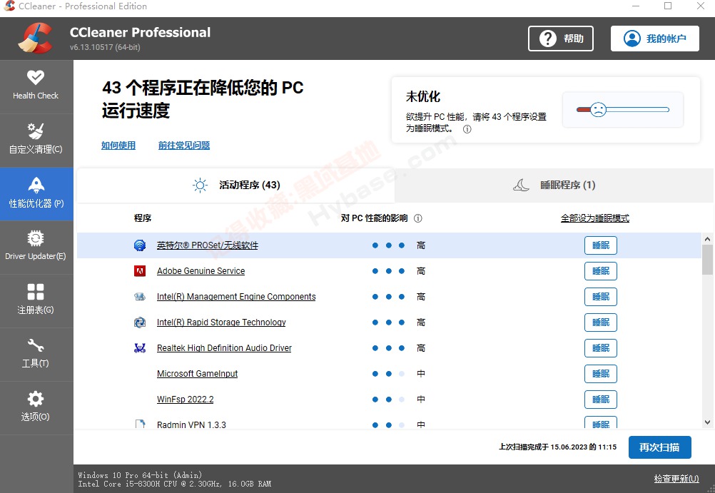Click Adobe Genuine Service impact dots 高
Screen dimensions: 715x493
[400, 271]
